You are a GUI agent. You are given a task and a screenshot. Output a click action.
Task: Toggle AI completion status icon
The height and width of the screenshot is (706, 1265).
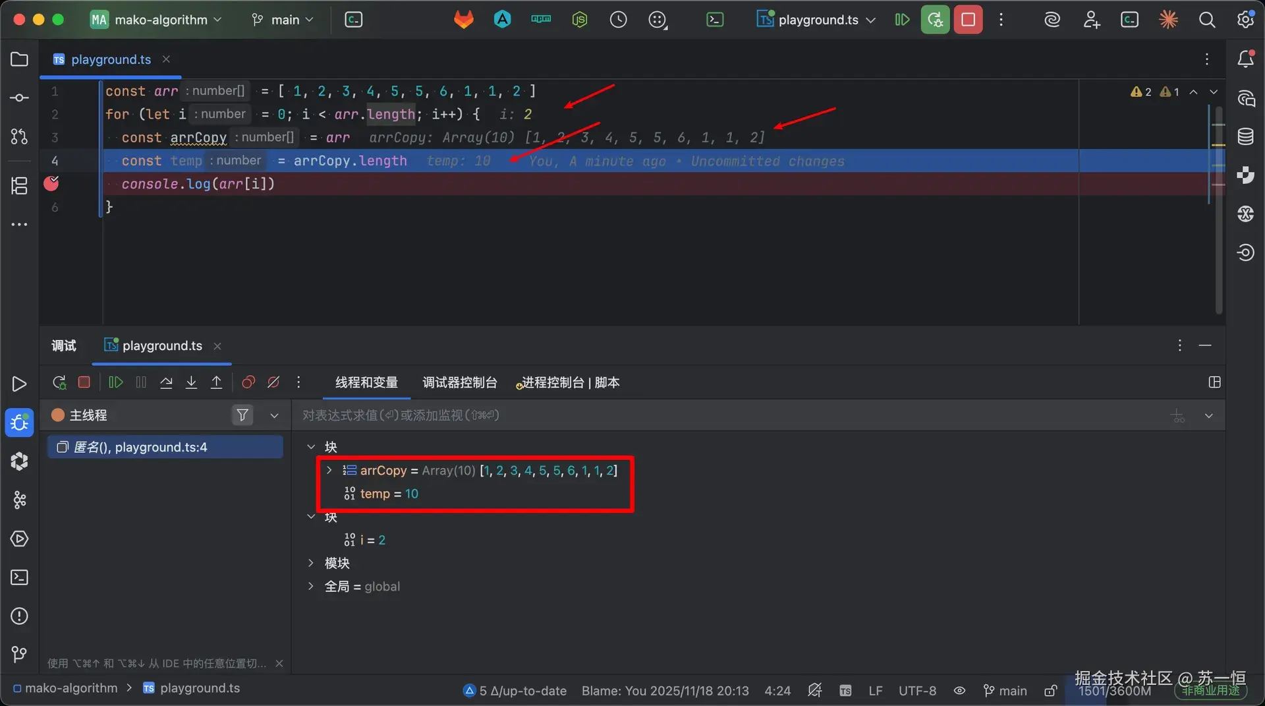[x=815, y=690]
